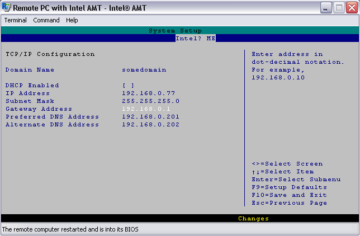
Task: Select the Domain Name value somedomain
Action: point(144,70)
